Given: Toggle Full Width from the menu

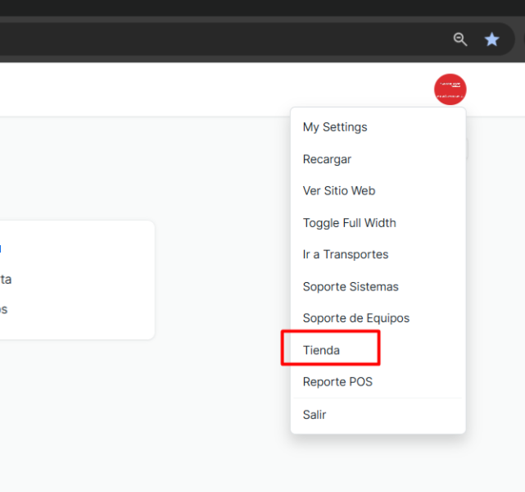Looking at the screenshot, I should [349, 222].
